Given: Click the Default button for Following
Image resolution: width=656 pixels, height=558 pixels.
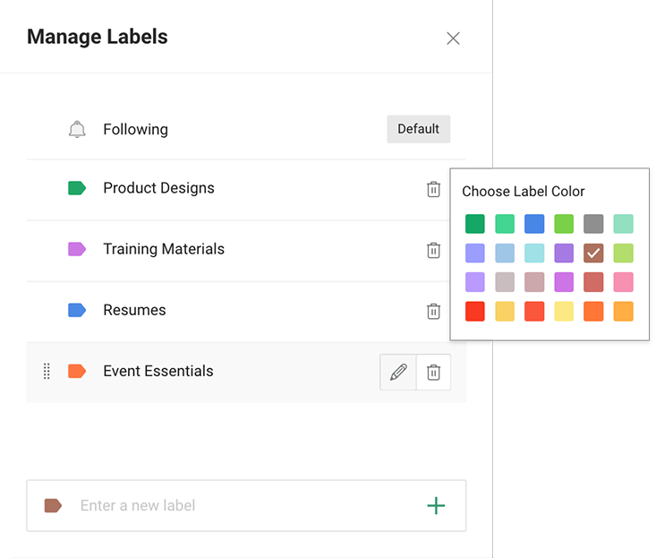Looking at the screenshot, I should pyautogui.click(x=418, y=129).
